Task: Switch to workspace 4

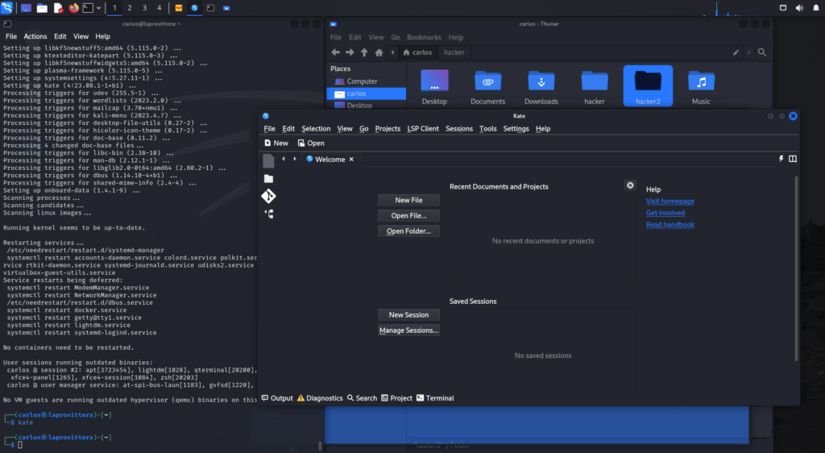Action: [x=159, y=8]
